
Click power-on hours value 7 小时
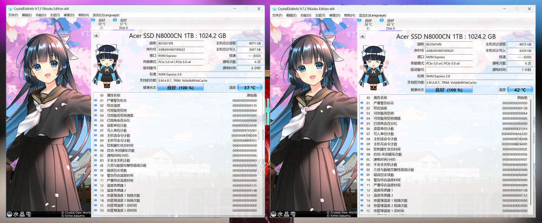point(520,69)
